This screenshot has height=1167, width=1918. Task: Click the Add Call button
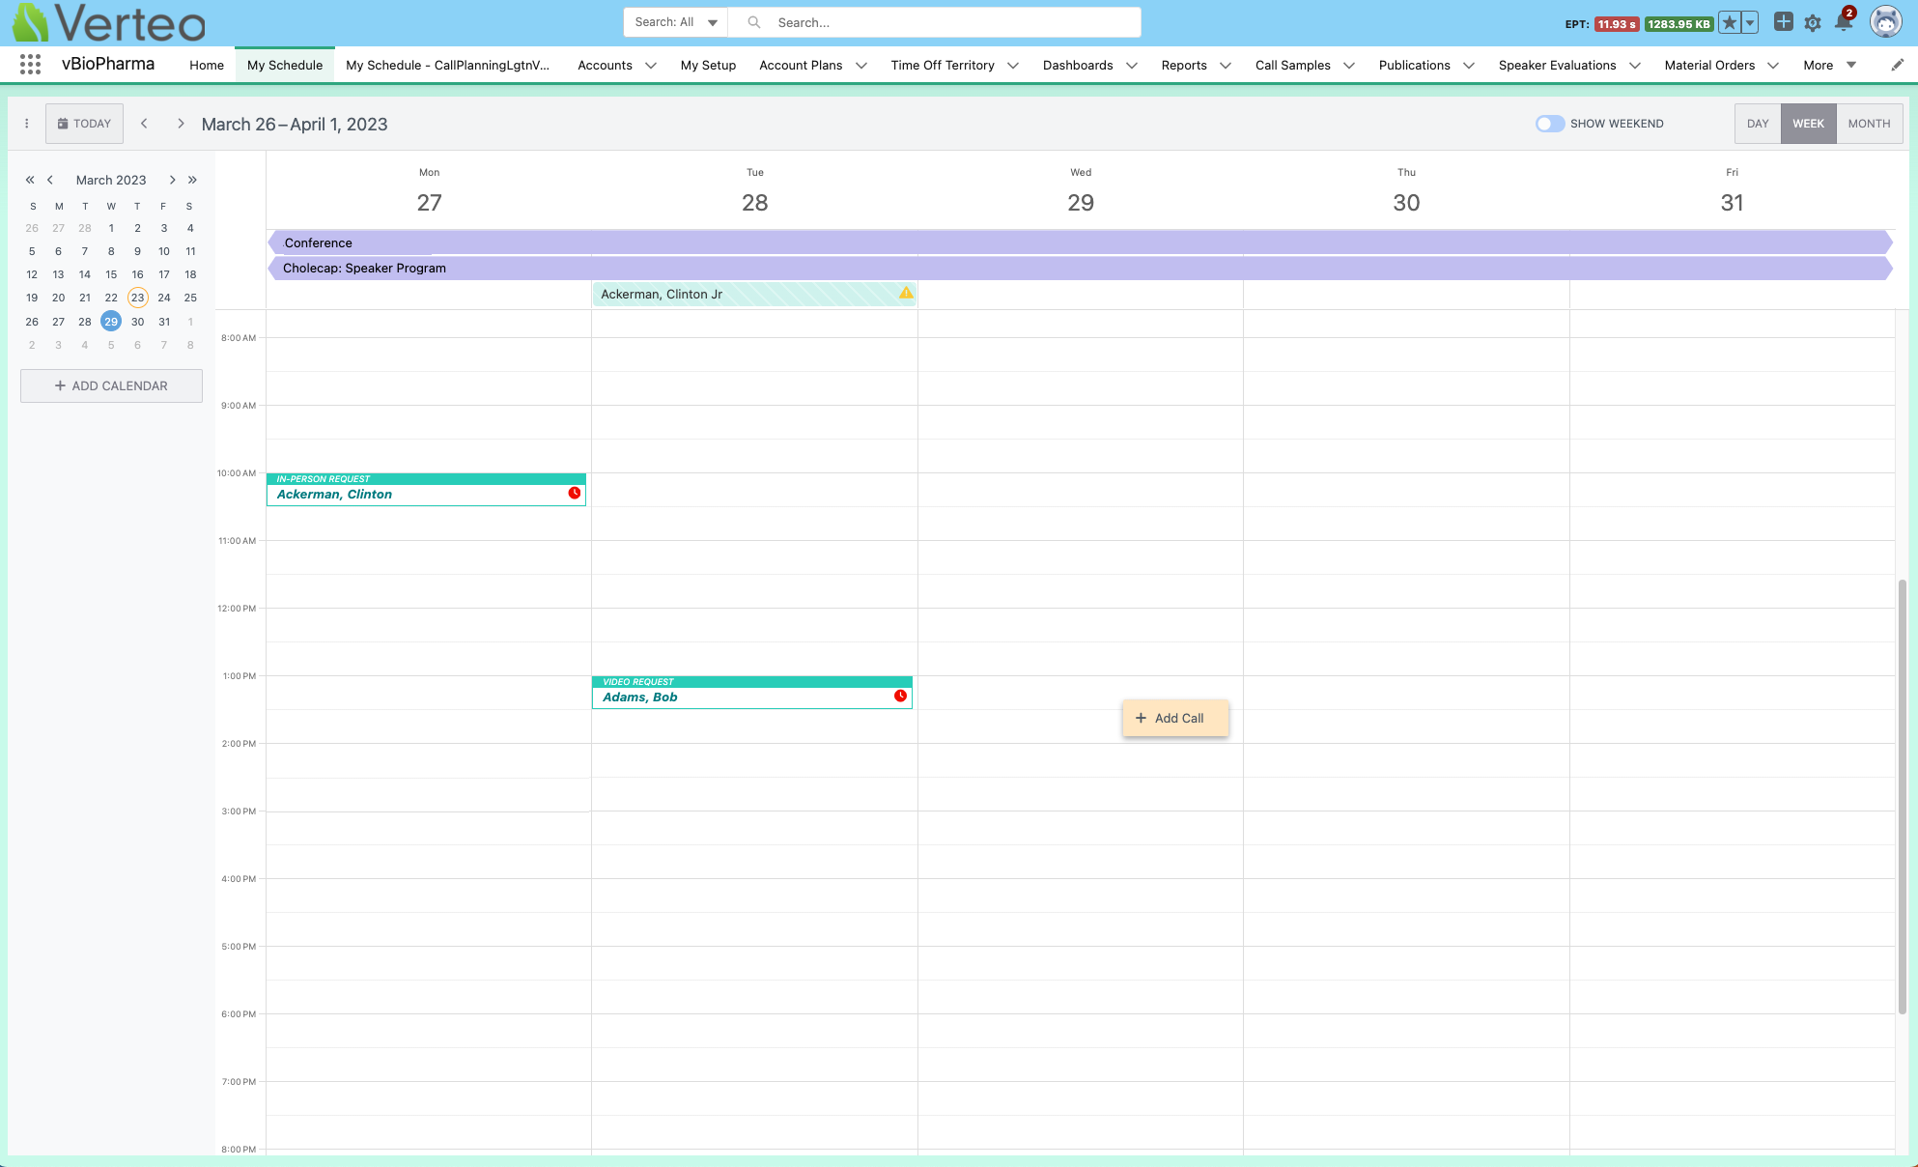tap(1175, 718)
